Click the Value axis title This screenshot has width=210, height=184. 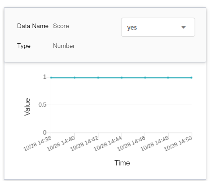tap(27, 107)
